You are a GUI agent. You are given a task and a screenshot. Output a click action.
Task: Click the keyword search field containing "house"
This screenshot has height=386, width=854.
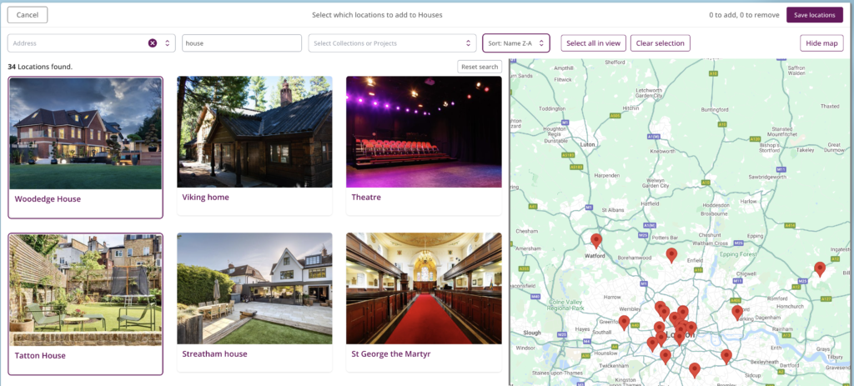242,43
